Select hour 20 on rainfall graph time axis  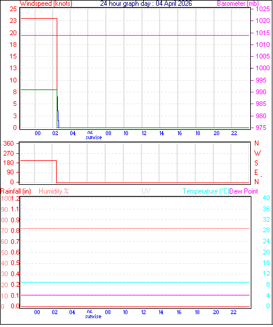216,312
